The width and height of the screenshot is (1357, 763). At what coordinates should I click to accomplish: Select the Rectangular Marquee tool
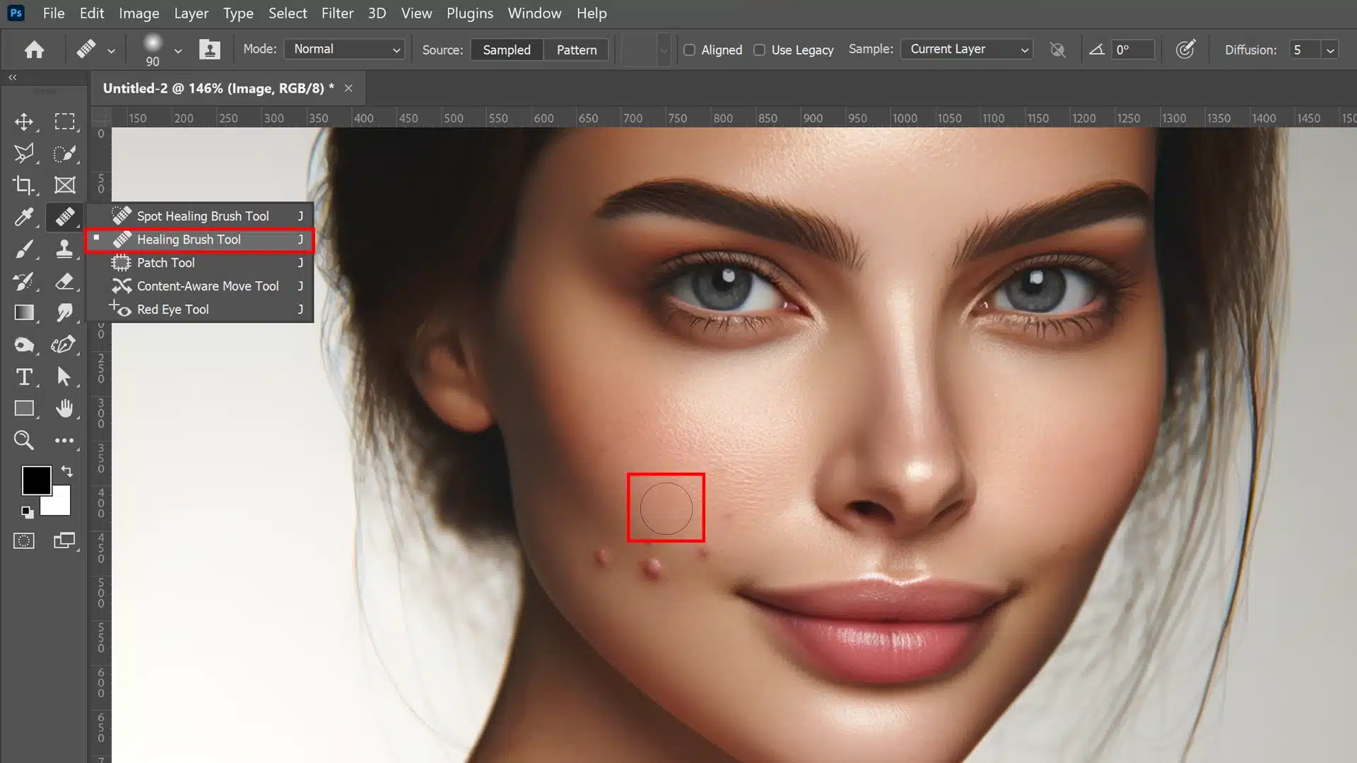click(64, 122)
